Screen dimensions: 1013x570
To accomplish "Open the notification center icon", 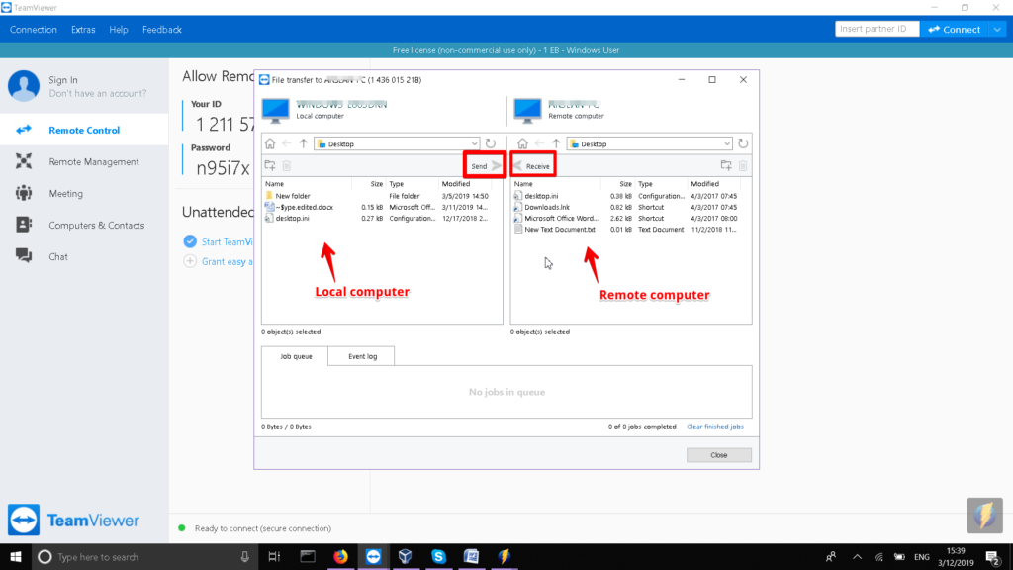I will click(x=994, y=556).
